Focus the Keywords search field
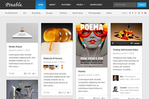 [x=125, y=5]
